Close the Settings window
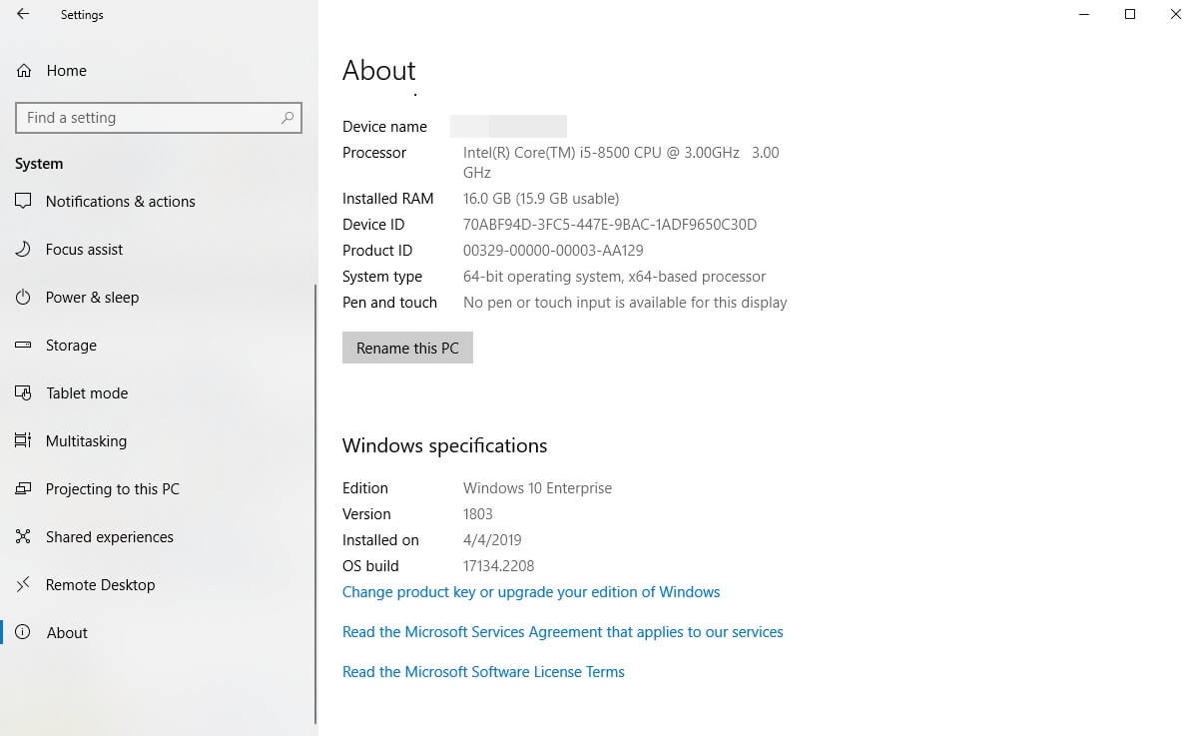The image size is (1195, 736). click(1175, 14)
